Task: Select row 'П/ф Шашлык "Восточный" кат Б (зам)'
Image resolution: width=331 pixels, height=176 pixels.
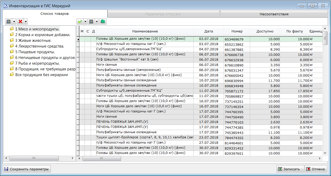Action: click(x=201, y=60)
